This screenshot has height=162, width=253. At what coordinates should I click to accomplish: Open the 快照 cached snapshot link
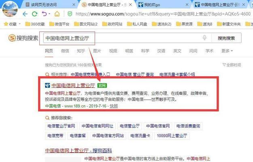[114, 106]
